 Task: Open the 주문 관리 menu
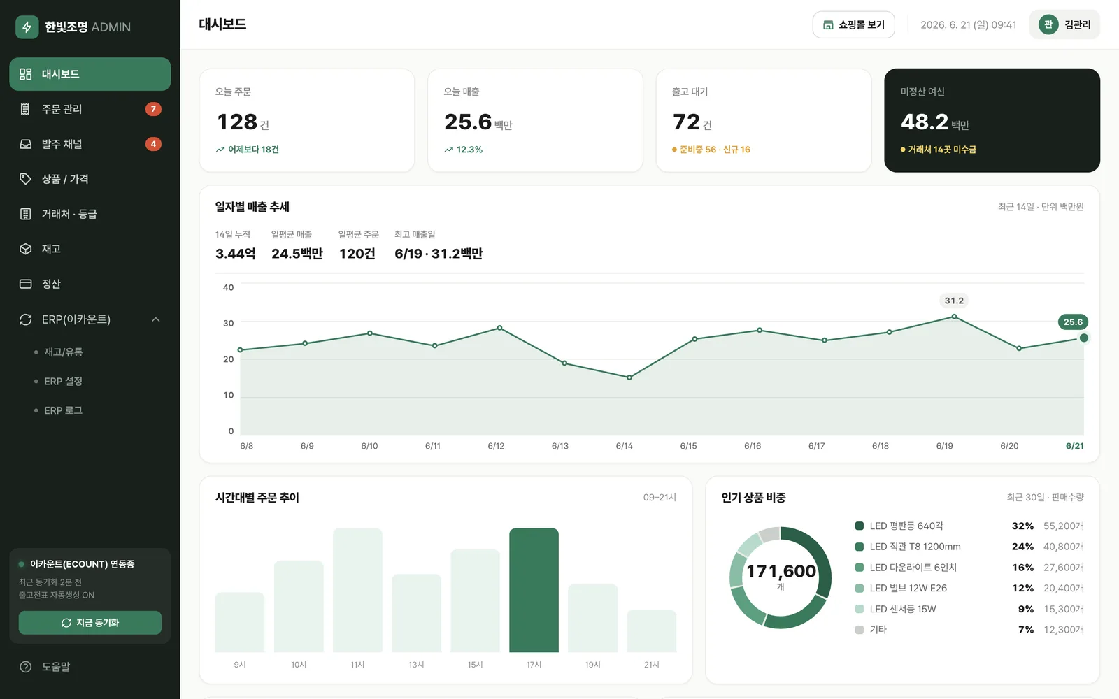pyautogui.click(x=90, y=109)
